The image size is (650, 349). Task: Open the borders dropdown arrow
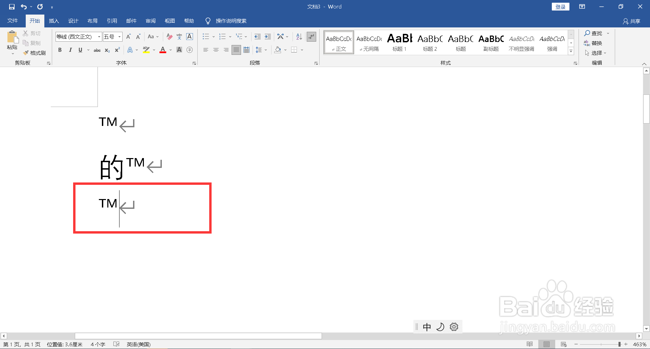[x=302, y=50]
